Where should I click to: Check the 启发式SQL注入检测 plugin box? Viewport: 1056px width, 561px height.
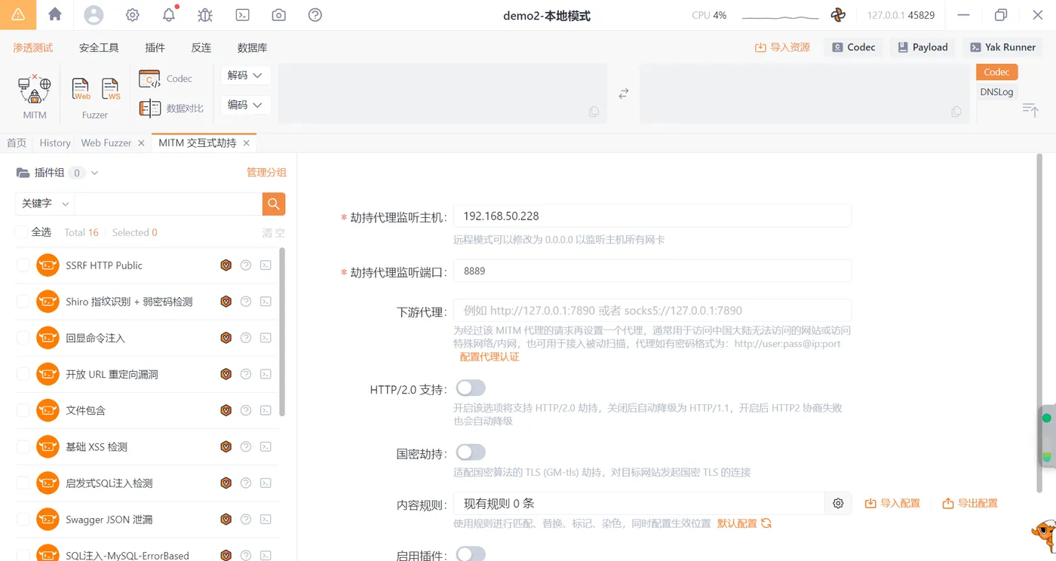click(23, 483)
